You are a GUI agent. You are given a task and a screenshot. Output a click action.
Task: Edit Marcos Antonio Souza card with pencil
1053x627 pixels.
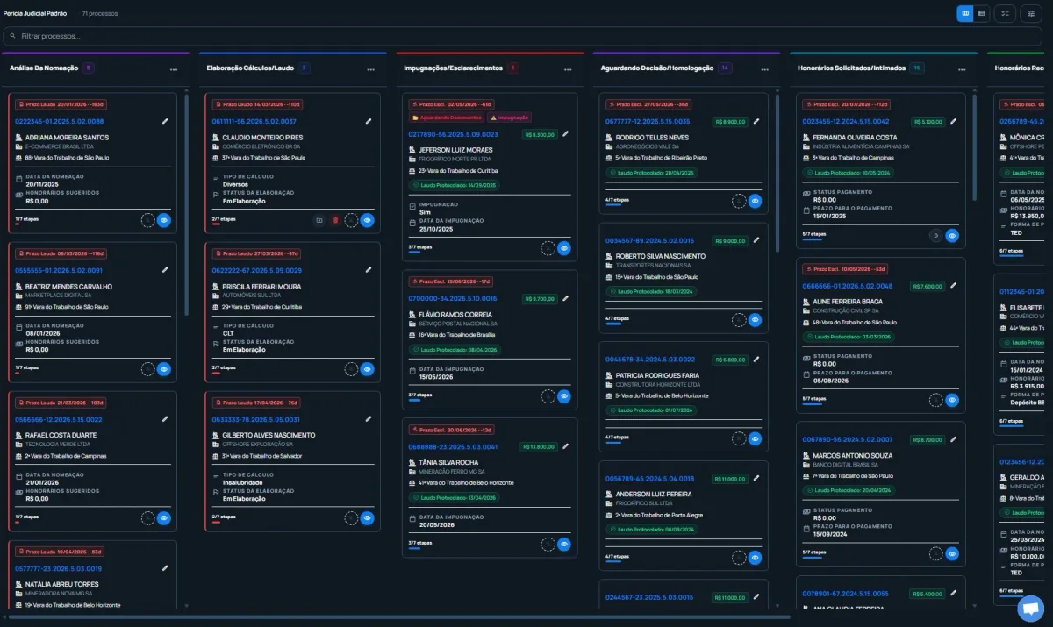954,438
